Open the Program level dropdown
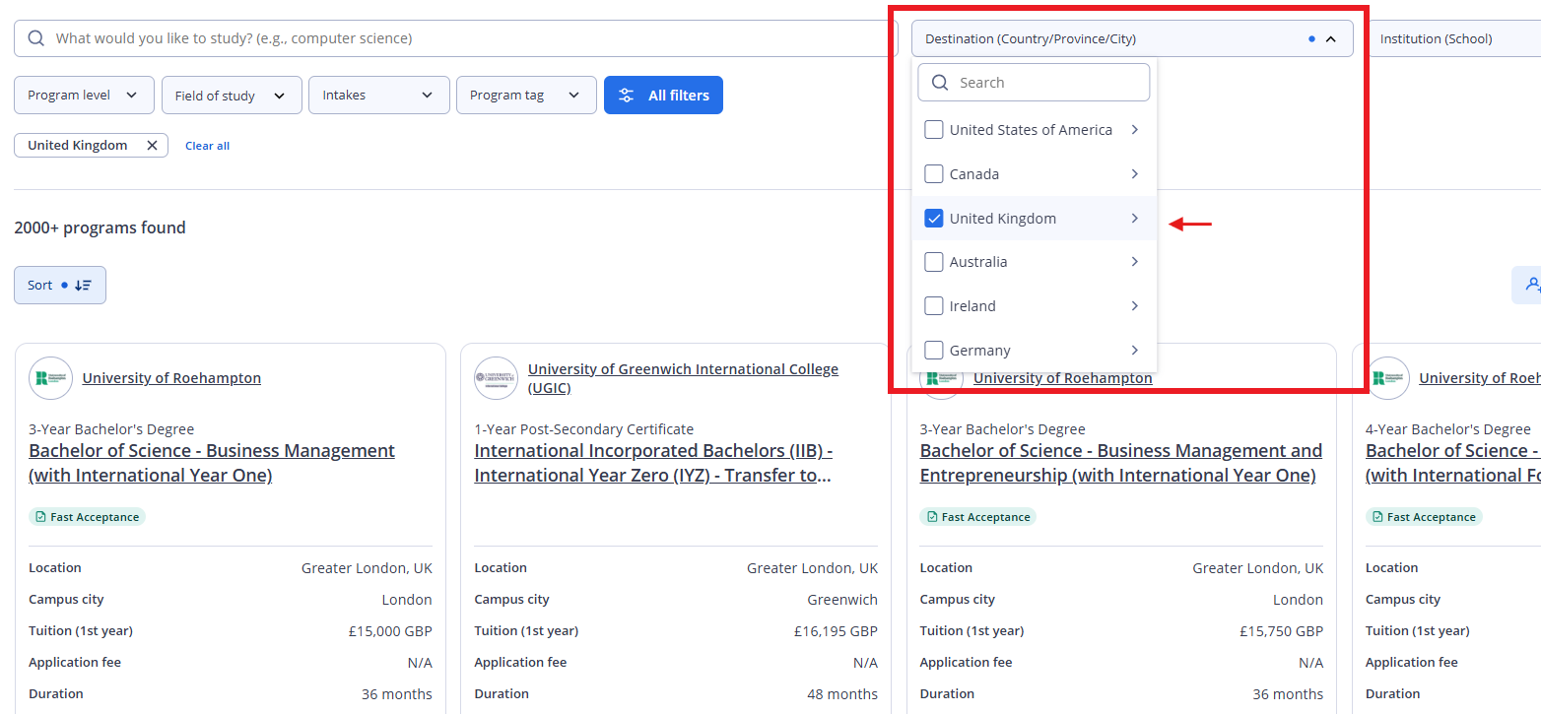The image size is (1541, 714). [84, 96]
